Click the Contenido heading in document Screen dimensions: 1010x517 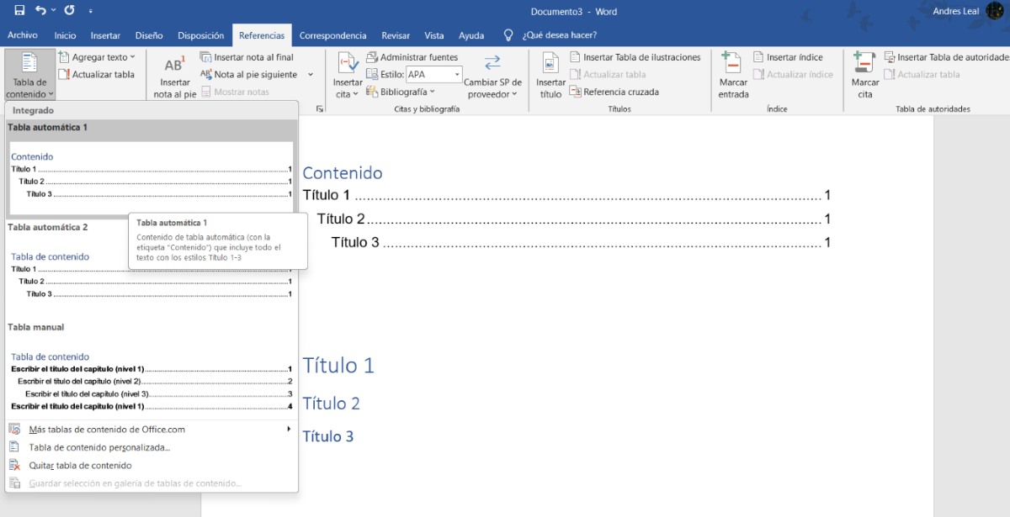click(343, 173)
